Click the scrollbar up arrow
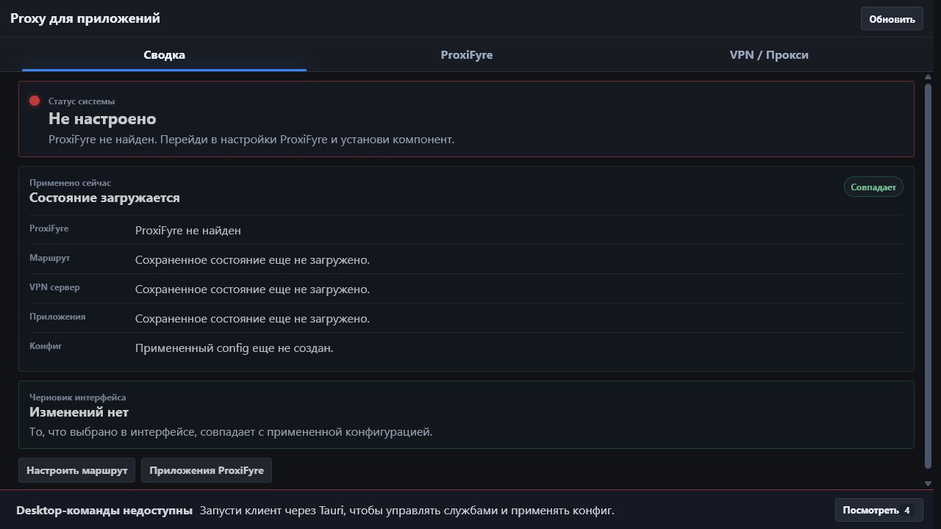The image size is (941, 529). coord(928,77)
